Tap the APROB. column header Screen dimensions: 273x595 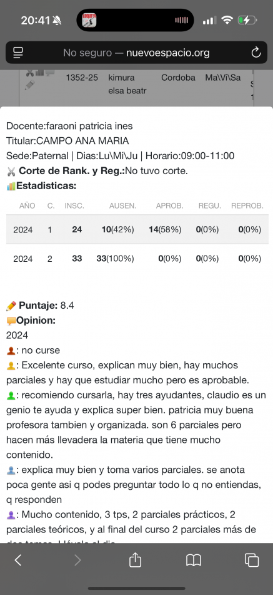pos(170,205)
